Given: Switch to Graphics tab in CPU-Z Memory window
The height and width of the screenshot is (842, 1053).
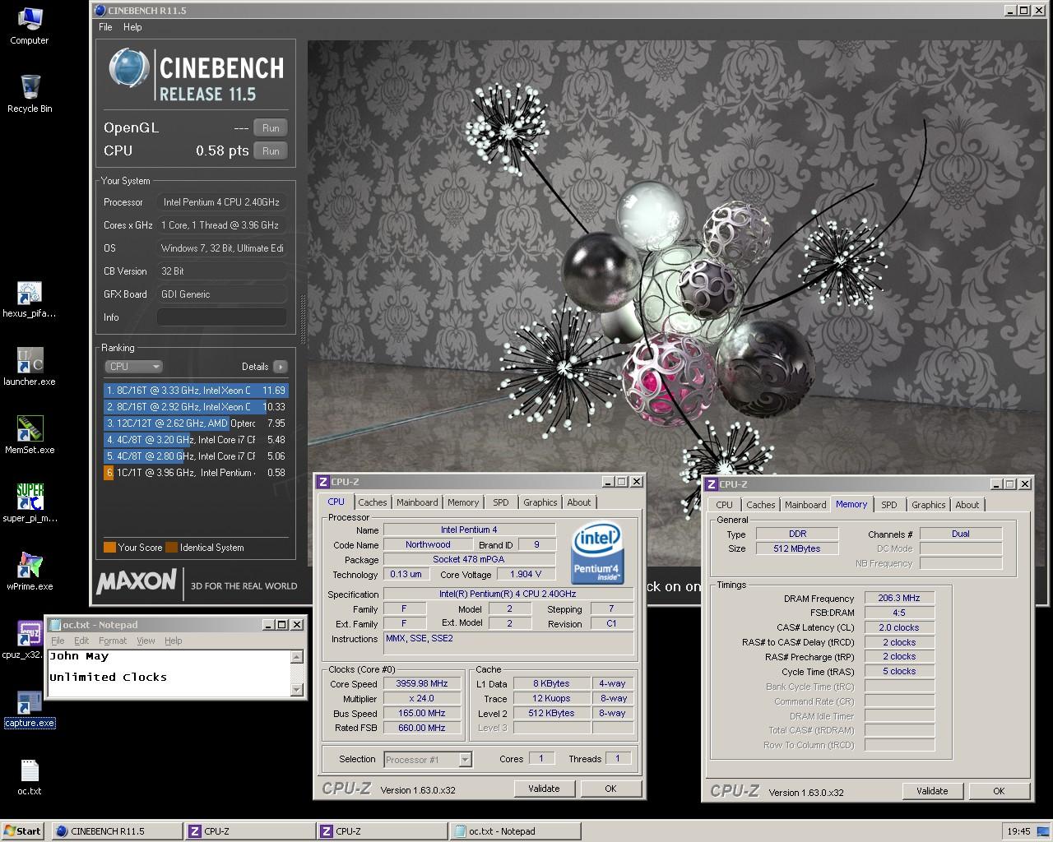Looking at the screenshot, I should coord(928,505).
